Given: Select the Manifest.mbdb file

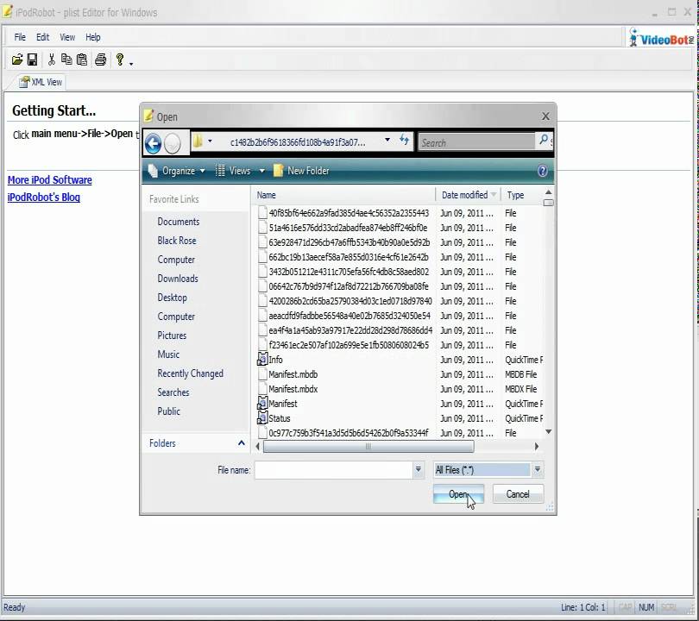Looking at the screenshot, I should pos(293,374).
